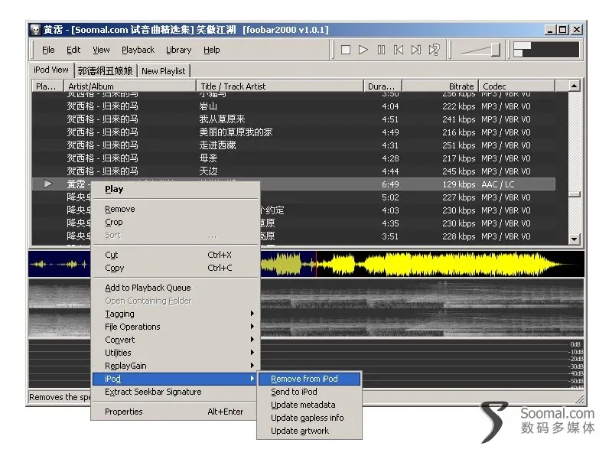Expand the Tagging submenu
This screenshot has height=459, width=612.
pyautogui.click(x=176, y=314)
